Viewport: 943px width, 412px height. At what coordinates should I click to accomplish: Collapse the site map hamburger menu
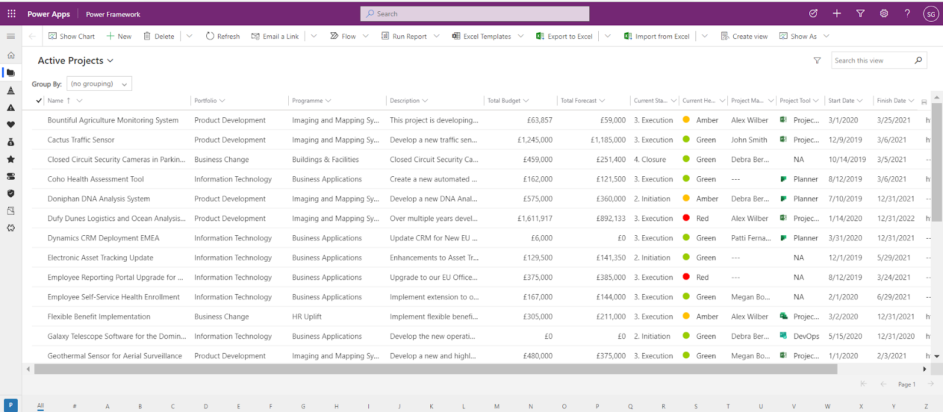11,36
